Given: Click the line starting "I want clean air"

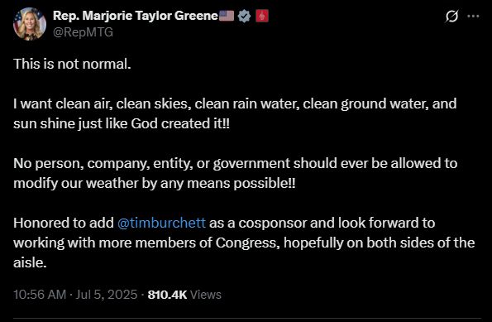Looking at the screenshot, I should (235, 103).
